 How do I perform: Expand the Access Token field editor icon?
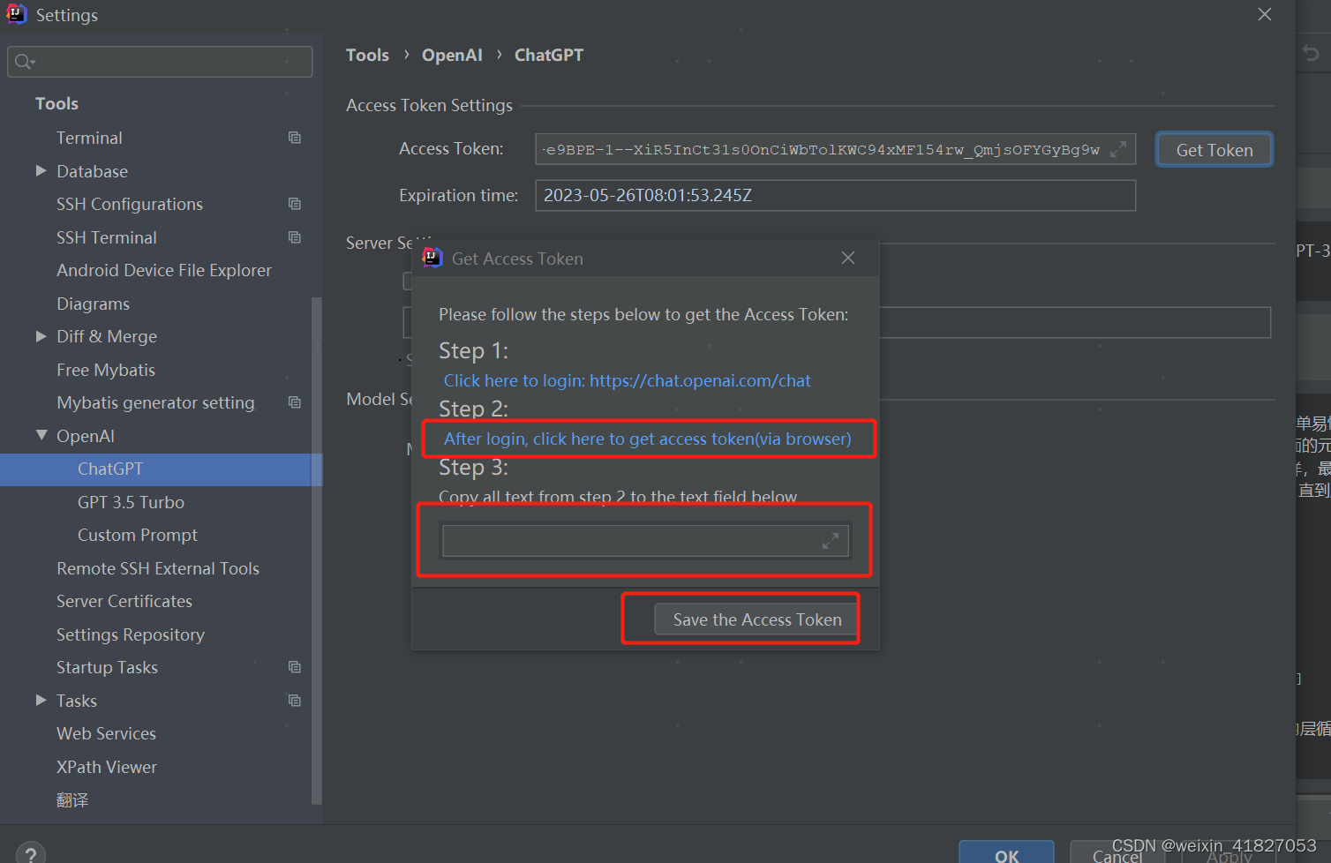click(x=1118, y=150)
